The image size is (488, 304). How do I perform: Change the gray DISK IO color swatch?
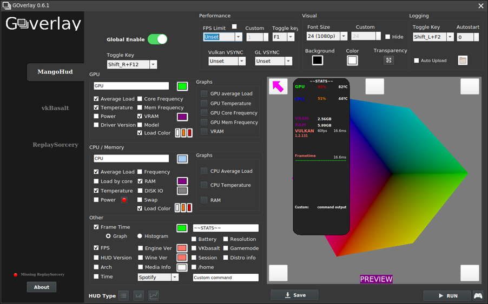(182, 191)
